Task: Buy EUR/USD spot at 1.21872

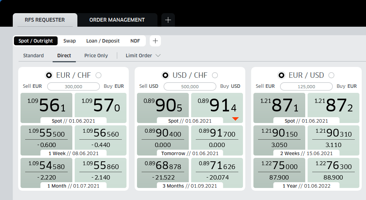Action: point(334,106)
